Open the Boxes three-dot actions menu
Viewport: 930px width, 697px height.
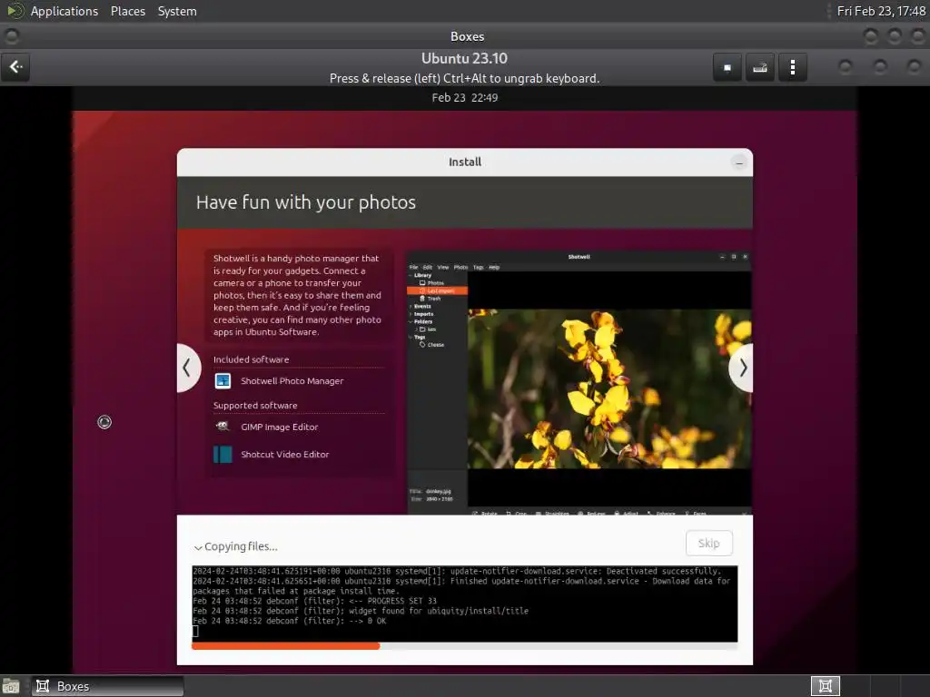(x=792, y=67)
